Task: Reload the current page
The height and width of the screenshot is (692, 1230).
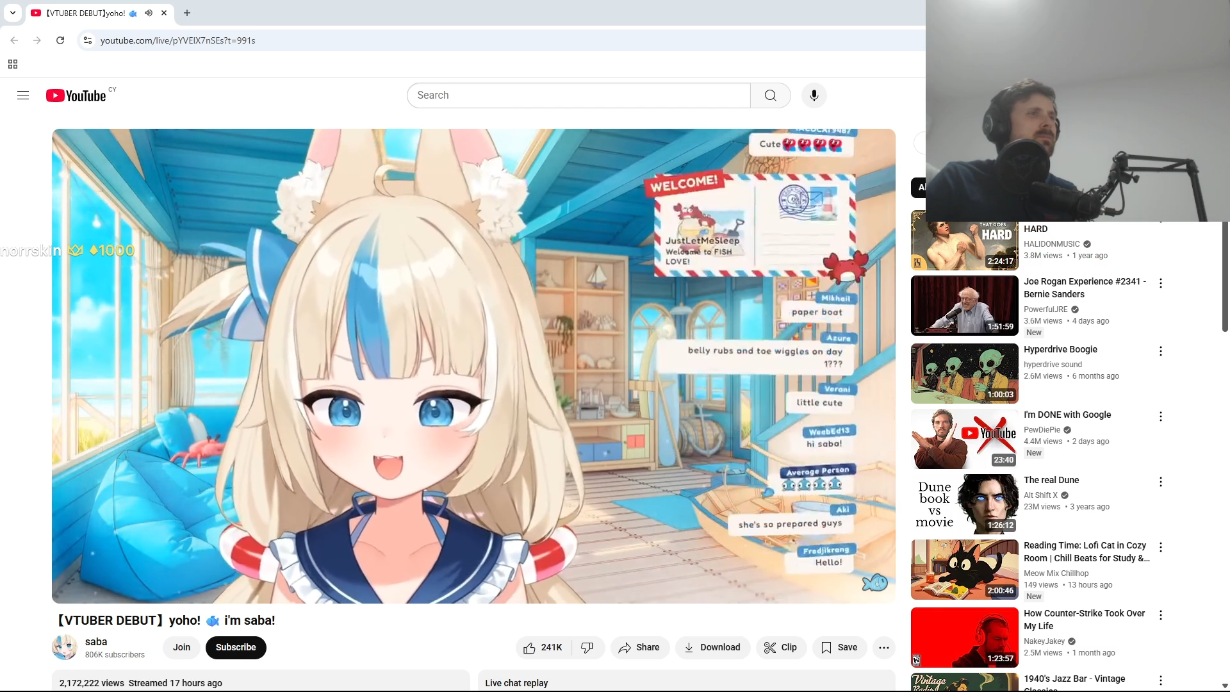Action: click(60, 40)
